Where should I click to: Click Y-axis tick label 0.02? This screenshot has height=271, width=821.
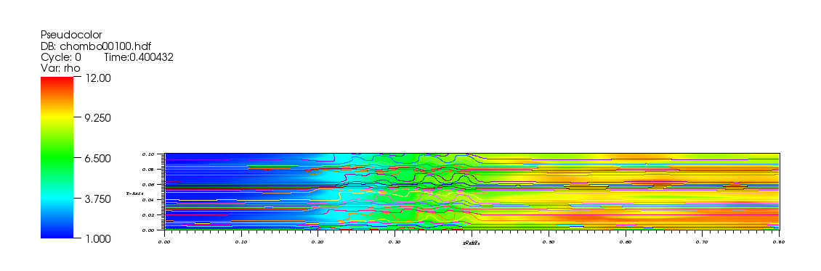(147, 215)
